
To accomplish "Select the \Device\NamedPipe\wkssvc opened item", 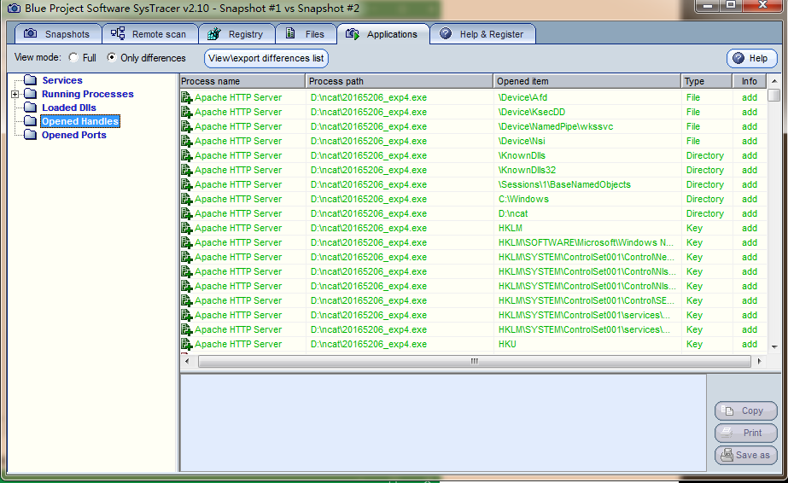I will pos(555,126).
